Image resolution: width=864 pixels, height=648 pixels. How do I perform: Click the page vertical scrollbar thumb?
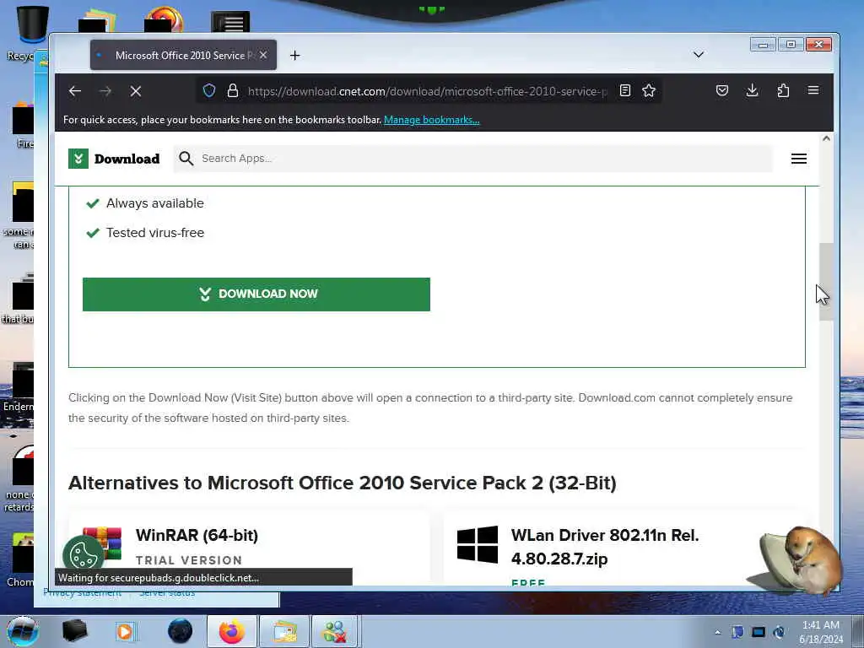tap(826, 281)
